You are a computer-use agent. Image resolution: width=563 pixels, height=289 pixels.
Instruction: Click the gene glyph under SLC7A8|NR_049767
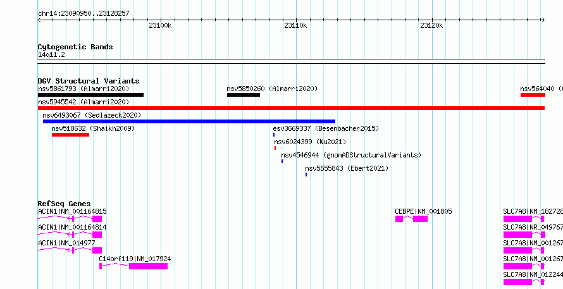tap(524, 235)
